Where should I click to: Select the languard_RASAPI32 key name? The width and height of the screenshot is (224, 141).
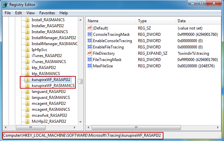click(x=49, y=92)
